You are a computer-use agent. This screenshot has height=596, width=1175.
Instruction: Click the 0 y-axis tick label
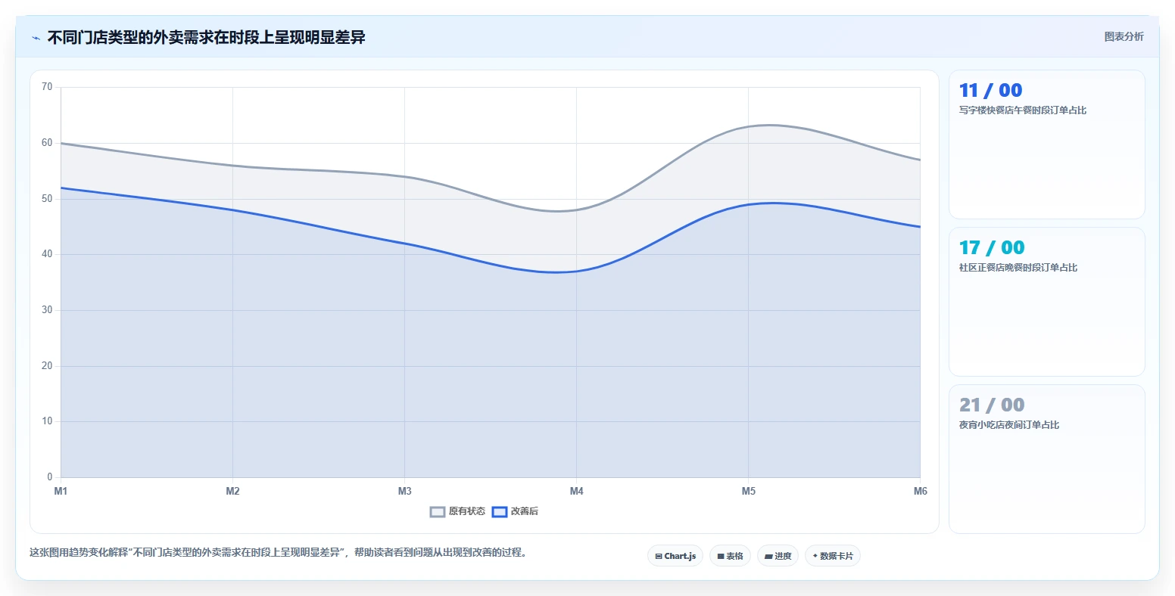point(50,477)
